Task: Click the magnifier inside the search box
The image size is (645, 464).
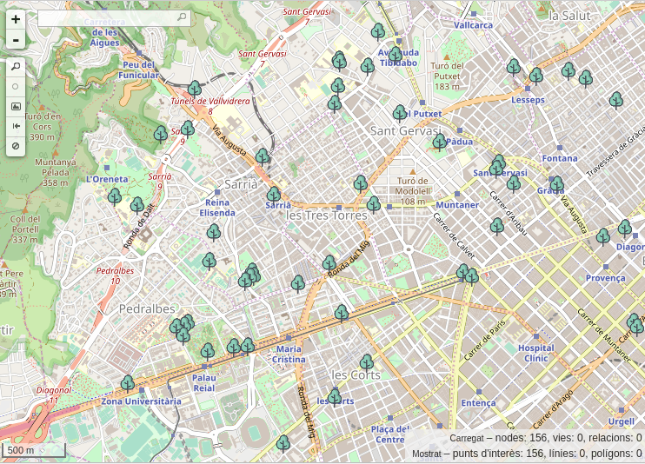Action: (182, 17)
